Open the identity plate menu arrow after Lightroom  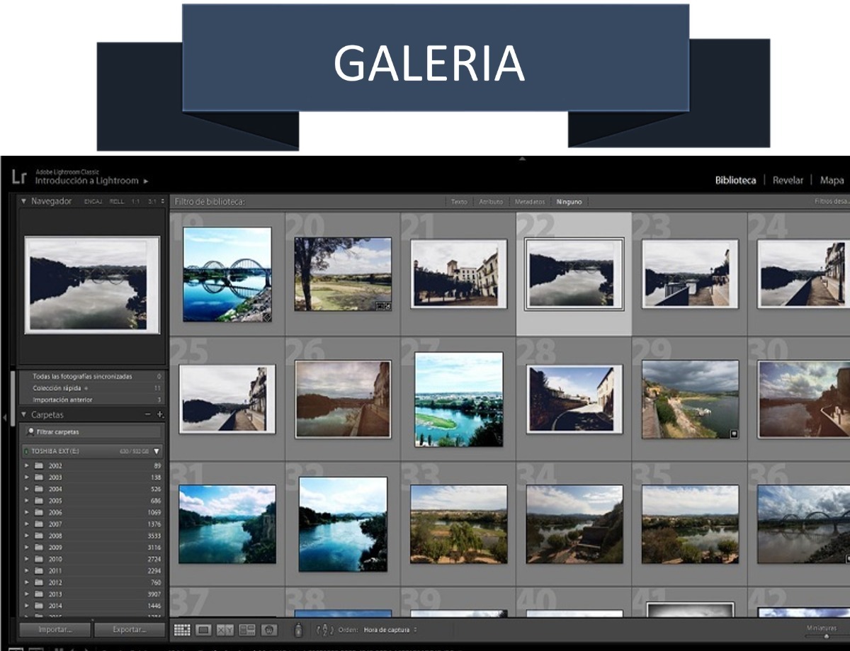(146, 181)
